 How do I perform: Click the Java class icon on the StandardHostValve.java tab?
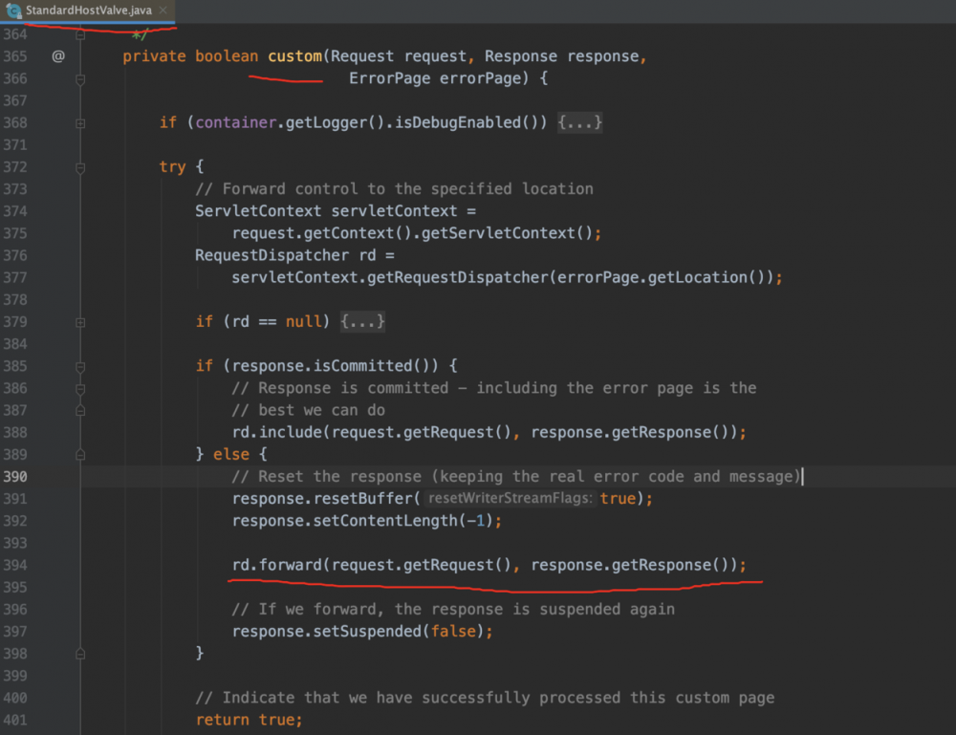click(x=13, y=10)
